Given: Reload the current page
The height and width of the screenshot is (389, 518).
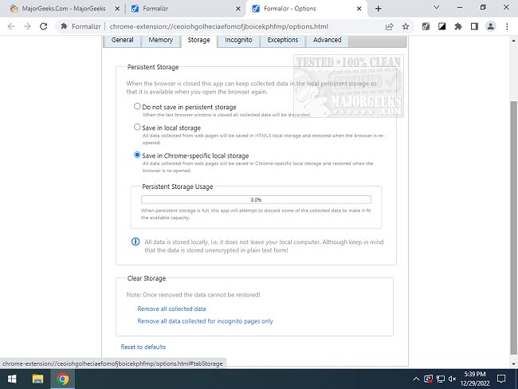Looking at the screenshot, I should (x=44, y=26).
